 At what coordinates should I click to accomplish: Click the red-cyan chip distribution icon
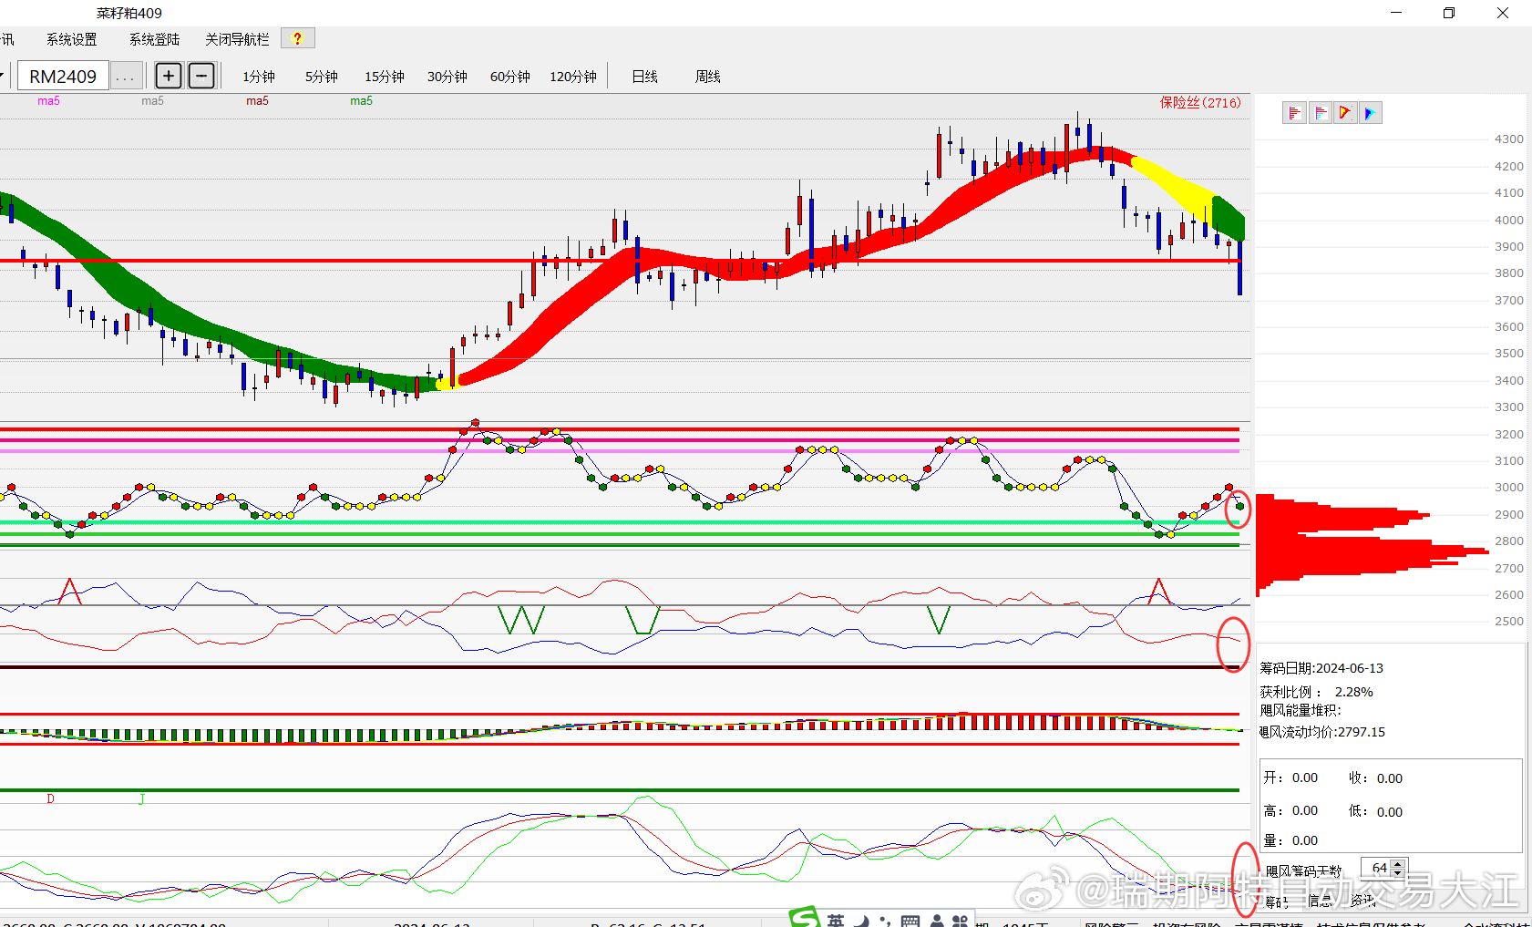click(x=1320, y=113)
